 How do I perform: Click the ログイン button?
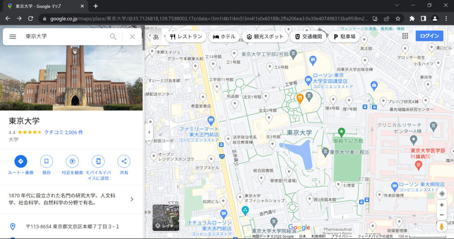tap(429, 36)
